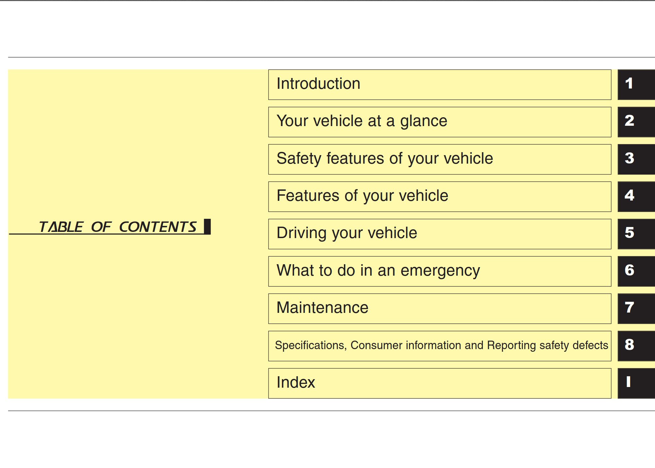The image size is (655, 468).
Task: Go to Safety features of your vehicle
Action: (439, 159)
